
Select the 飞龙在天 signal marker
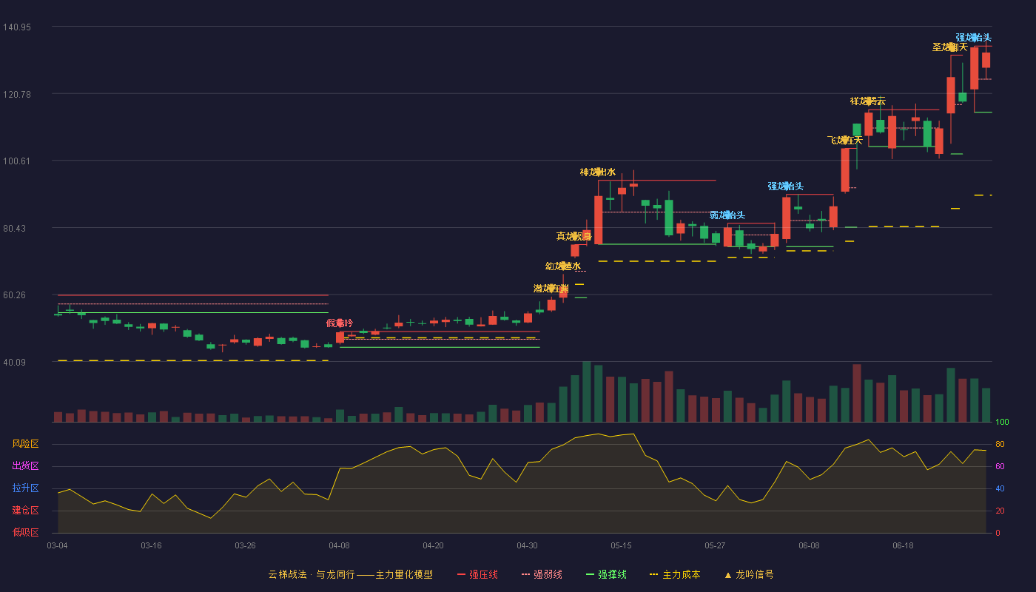tap(845, 141)
